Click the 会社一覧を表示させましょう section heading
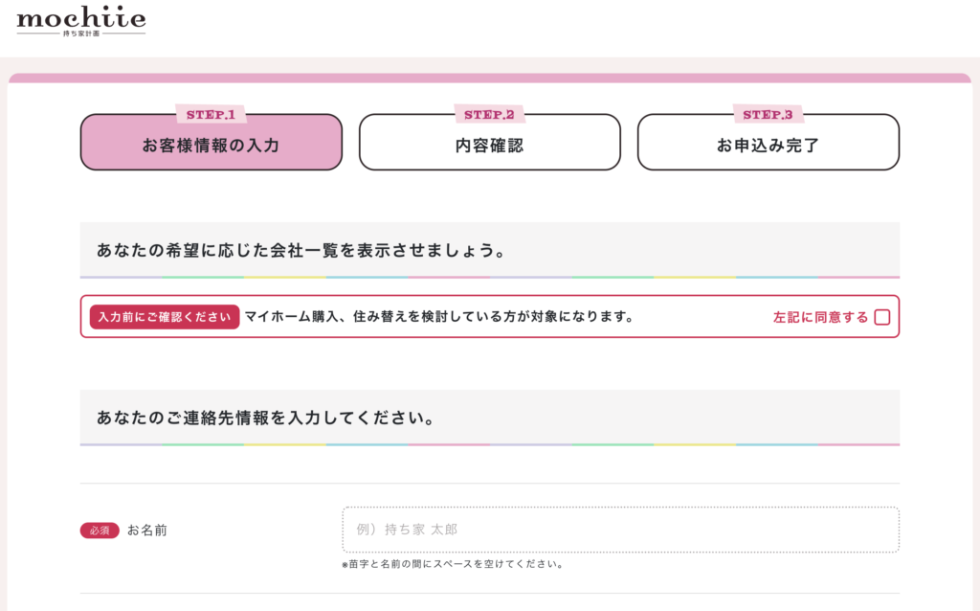This screenshot has height=611, width=980. coord(301,250)
